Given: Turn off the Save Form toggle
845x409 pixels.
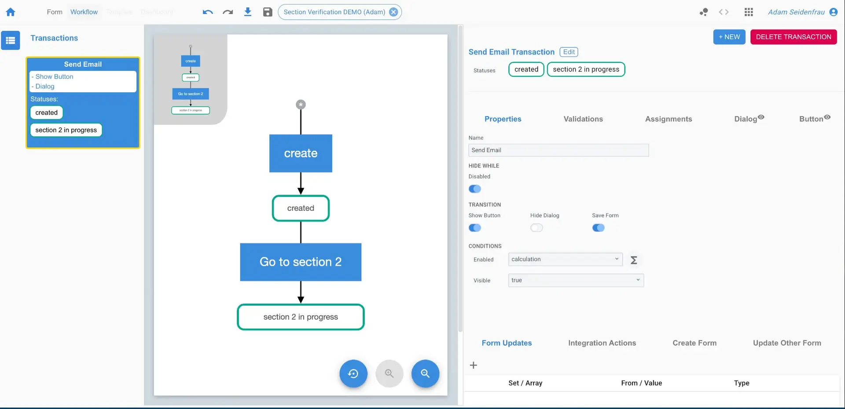Looking at the screenshot, I should [x=598, y=228].
